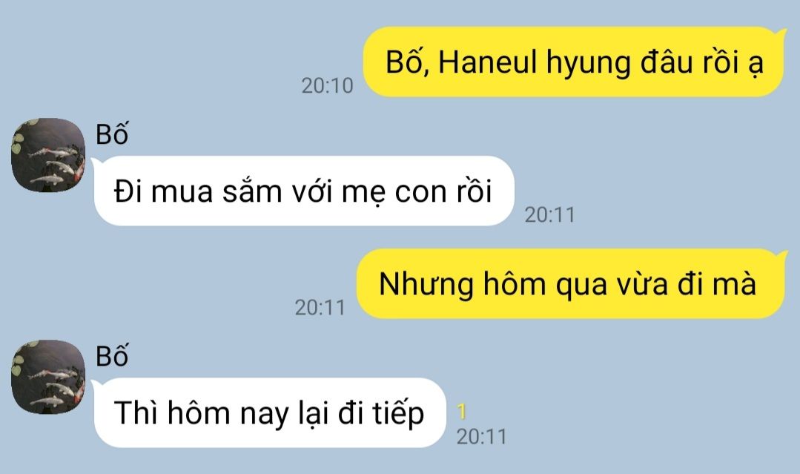Click the 20:11 timestamp under the unread count
The width and height of the screenshot is (800, 474).
tap(482, 437)
